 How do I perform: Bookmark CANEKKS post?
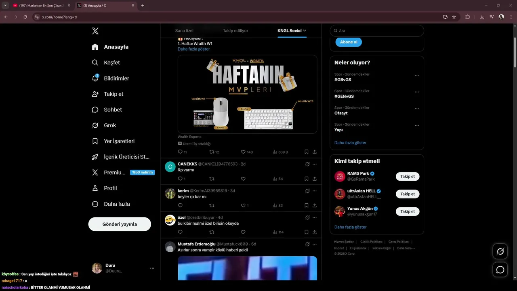pyautogui.click(x=307, y=179)
